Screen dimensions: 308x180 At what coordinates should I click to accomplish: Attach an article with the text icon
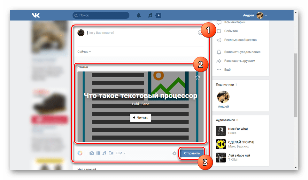coord(111,153)
